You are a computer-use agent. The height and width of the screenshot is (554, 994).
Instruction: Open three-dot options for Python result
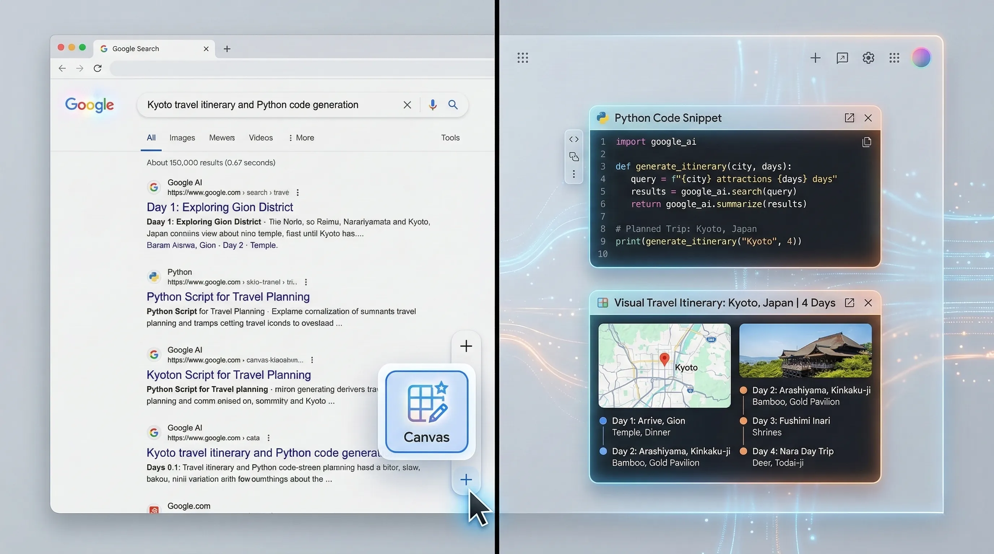click(306, 282)
